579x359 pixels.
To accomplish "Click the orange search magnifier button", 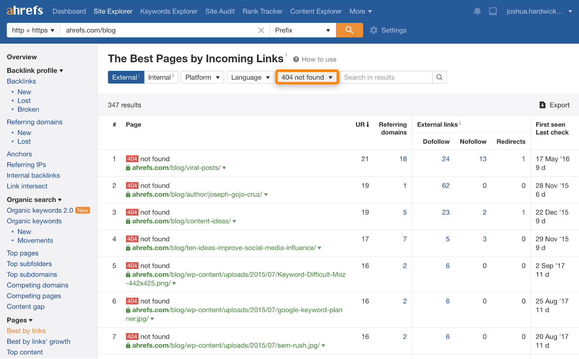I will pos(349,30).
